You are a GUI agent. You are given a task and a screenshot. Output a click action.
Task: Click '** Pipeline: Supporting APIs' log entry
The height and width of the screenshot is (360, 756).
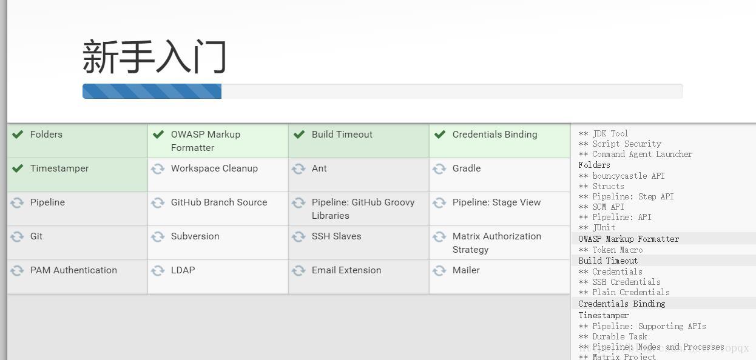(642, 326)
